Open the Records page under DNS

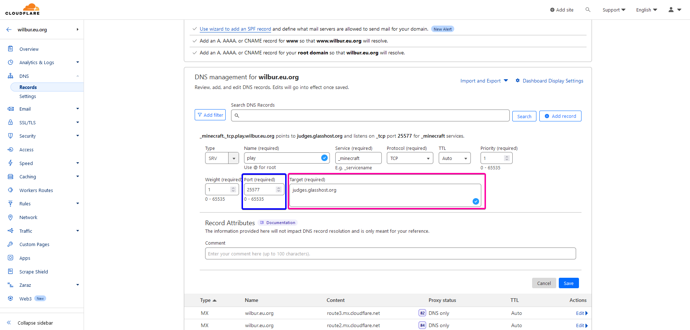[x=28, y=87]
